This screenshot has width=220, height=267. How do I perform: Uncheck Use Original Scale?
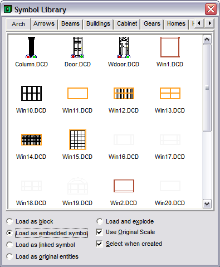[100, 232]
